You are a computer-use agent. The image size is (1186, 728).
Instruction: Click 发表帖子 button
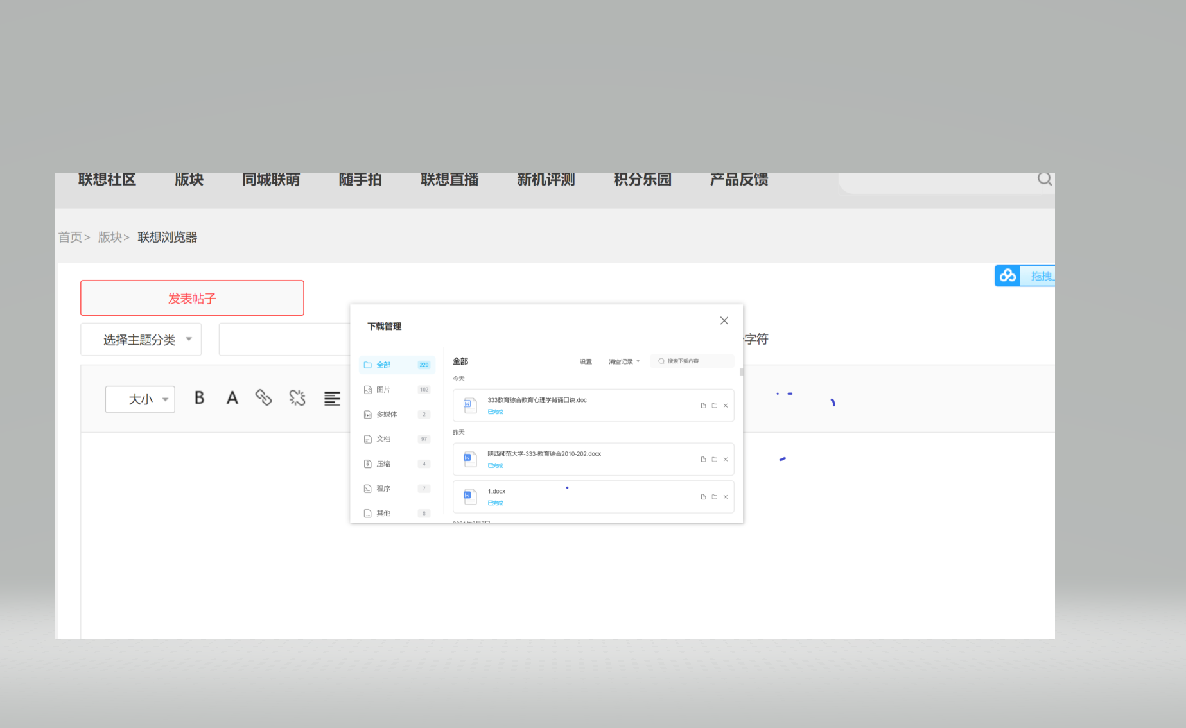tap(192, 298)
